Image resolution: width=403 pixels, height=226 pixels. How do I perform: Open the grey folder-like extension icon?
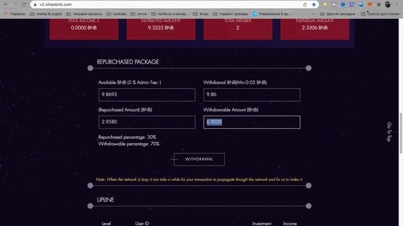[334, 4]
